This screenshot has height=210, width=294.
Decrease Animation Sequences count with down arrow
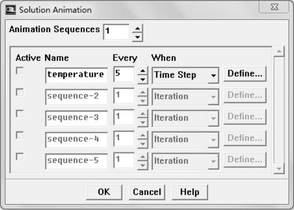click(x=138, y=37)
